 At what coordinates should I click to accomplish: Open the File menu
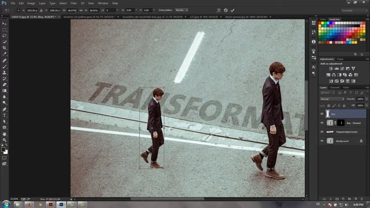pos(13,3)
